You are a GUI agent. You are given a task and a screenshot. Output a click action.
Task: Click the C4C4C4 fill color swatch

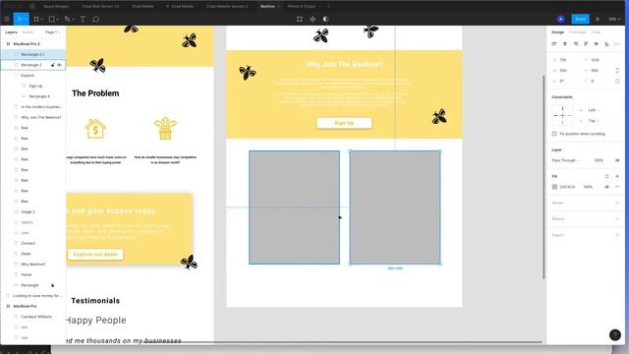[x=554, y=187]
